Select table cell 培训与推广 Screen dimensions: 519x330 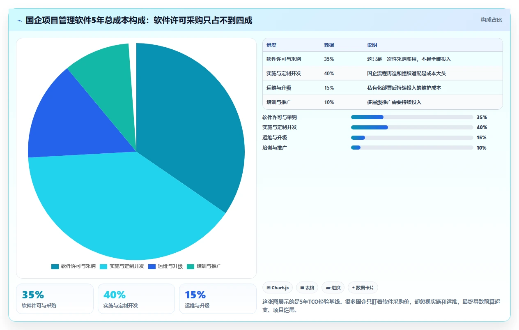pyautogui.click(x=279, y=102)
